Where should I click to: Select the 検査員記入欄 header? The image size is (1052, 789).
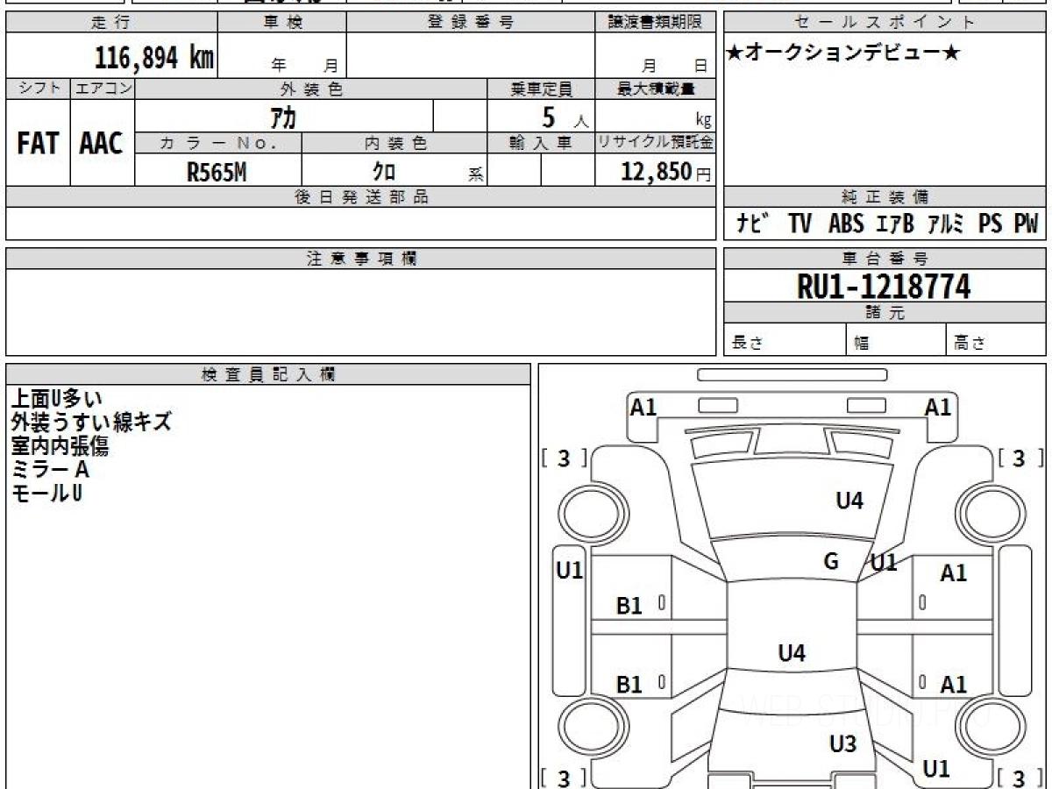pos(268,373)
